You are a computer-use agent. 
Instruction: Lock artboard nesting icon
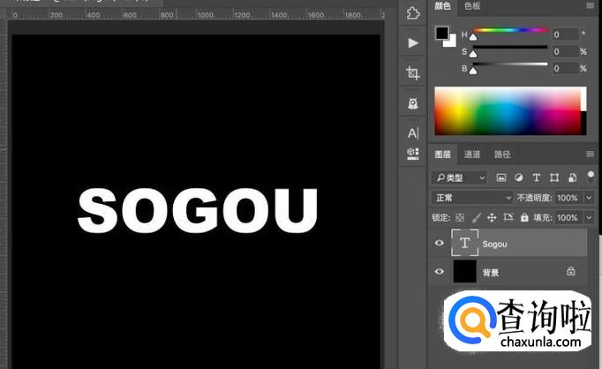508,217
